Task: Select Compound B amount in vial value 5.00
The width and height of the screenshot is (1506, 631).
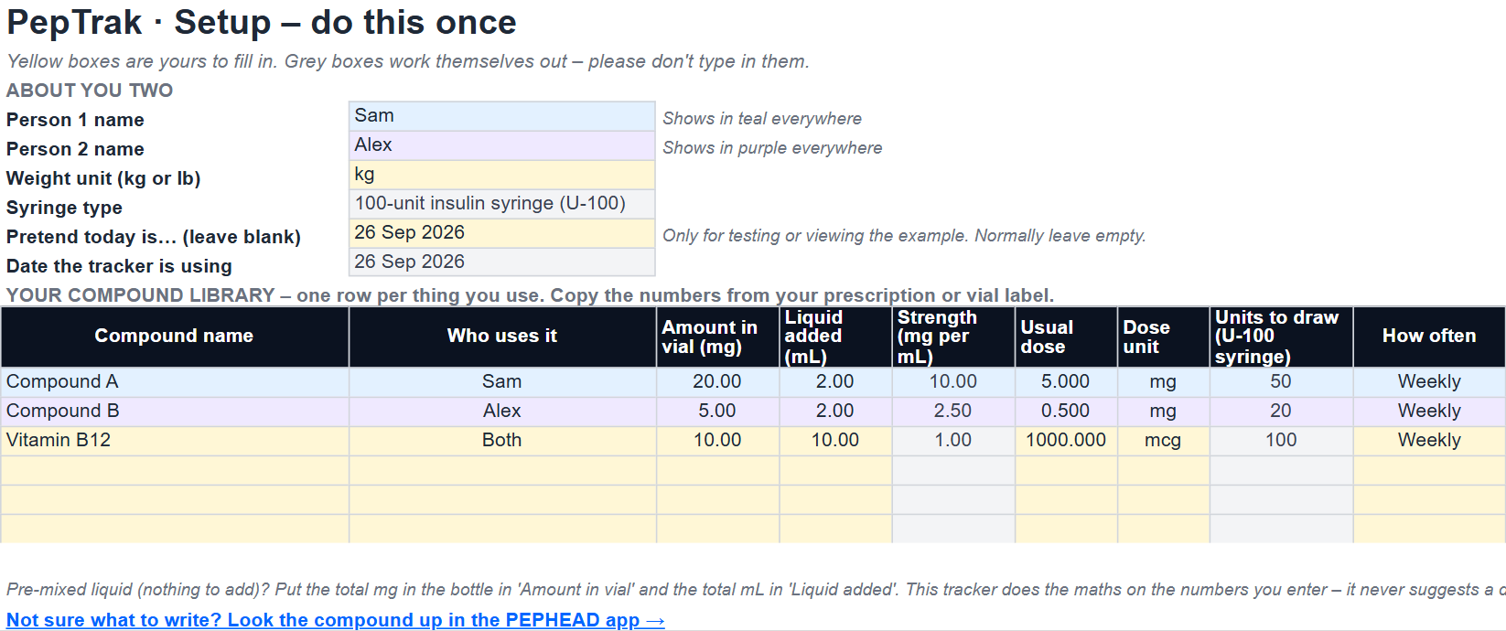Action: 717,412
